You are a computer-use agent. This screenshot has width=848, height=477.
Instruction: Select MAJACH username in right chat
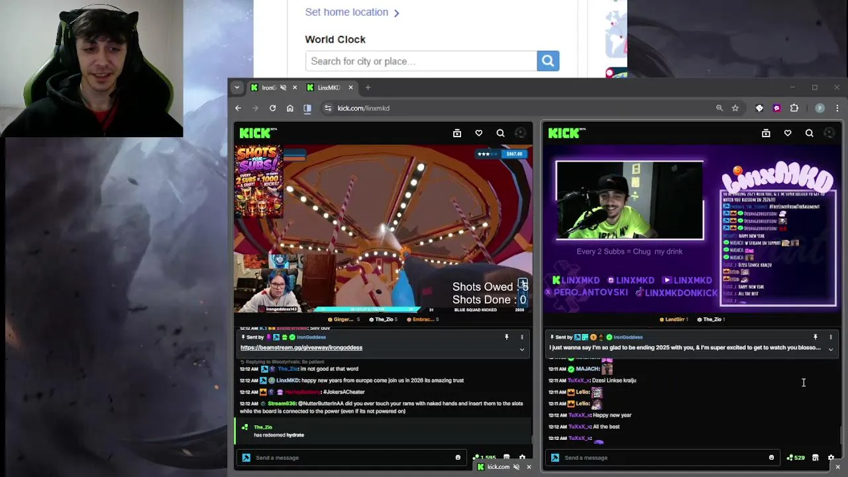click(588, 369)
